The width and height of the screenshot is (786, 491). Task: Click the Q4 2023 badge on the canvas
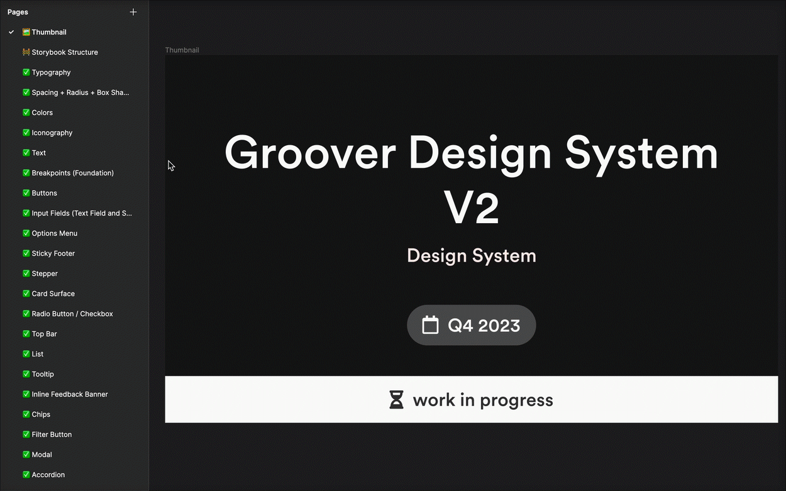(x=471, y=325)
